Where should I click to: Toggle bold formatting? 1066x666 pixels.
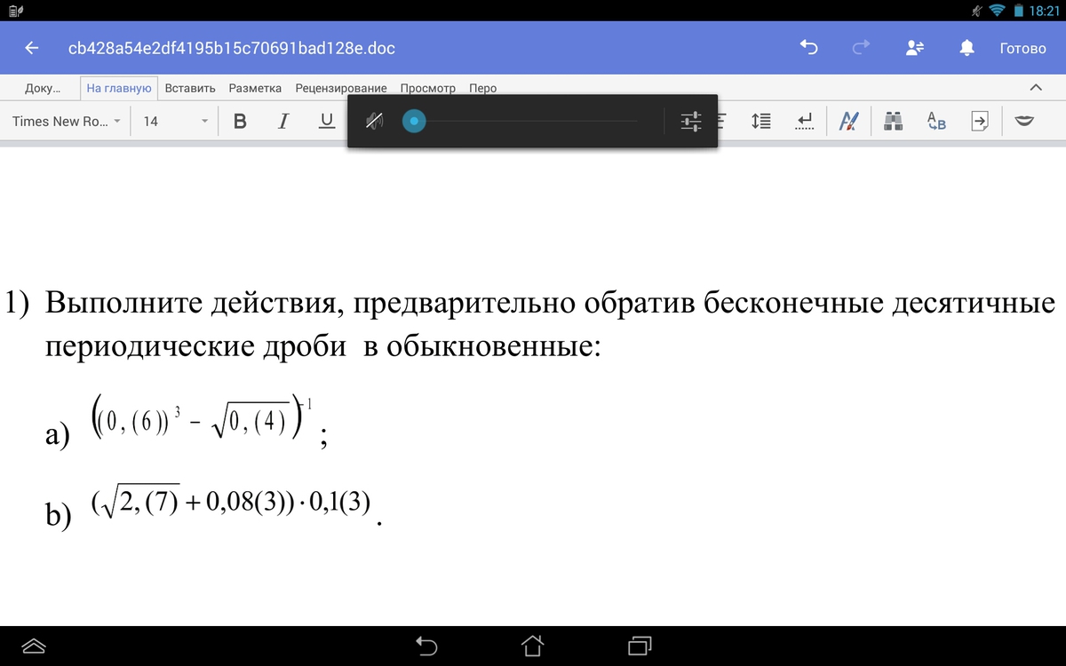click(x=240, y=121)
